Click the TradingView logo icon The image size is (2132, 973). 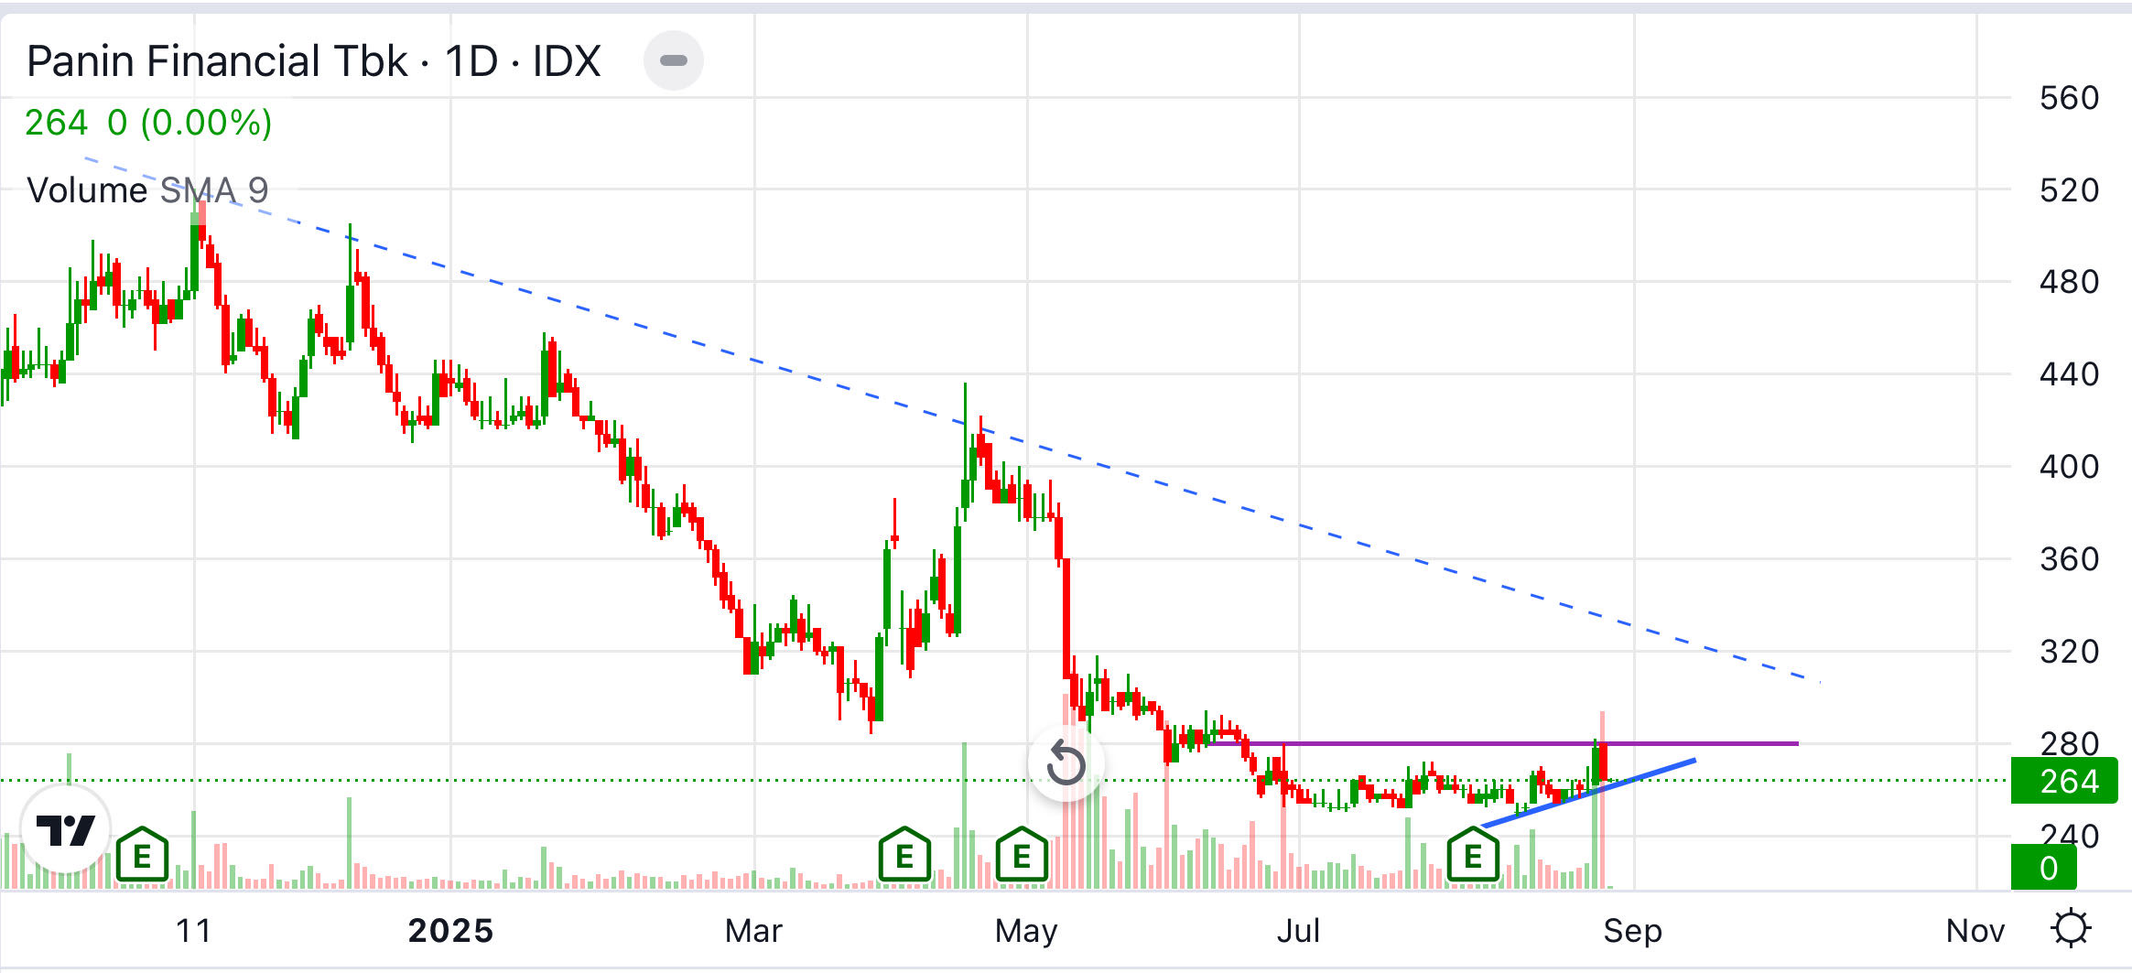point(66,829)
